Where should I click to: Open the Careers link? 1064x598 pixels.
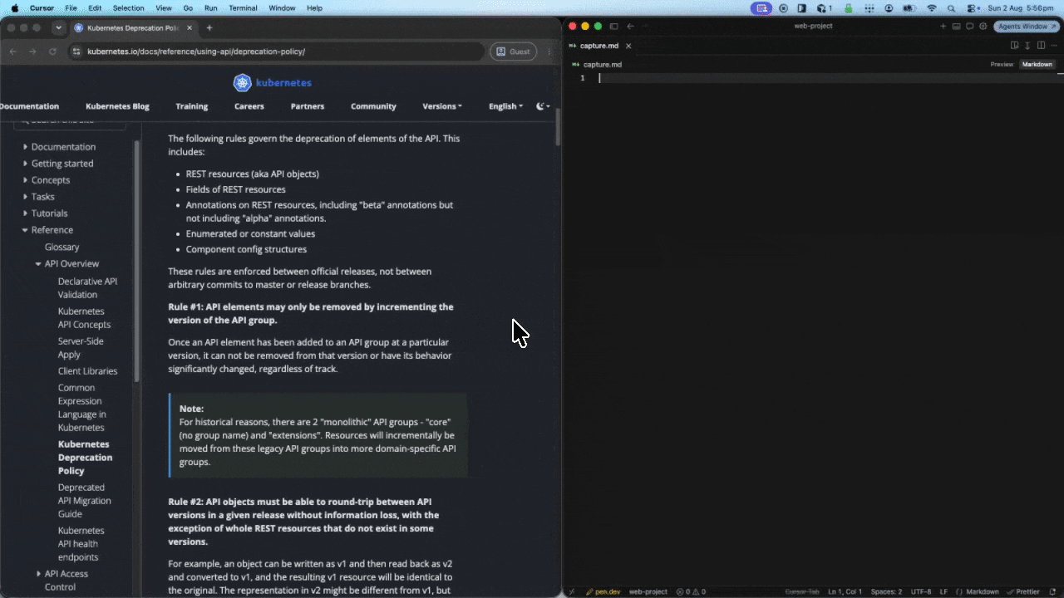point(249,106)
